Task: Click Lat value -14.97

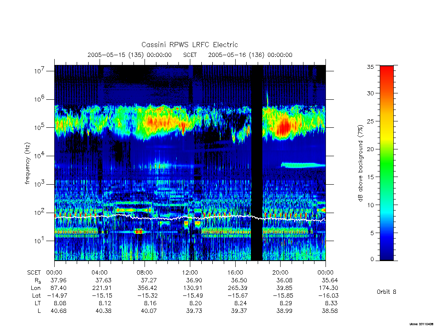Action: click(x=57, y=296)
